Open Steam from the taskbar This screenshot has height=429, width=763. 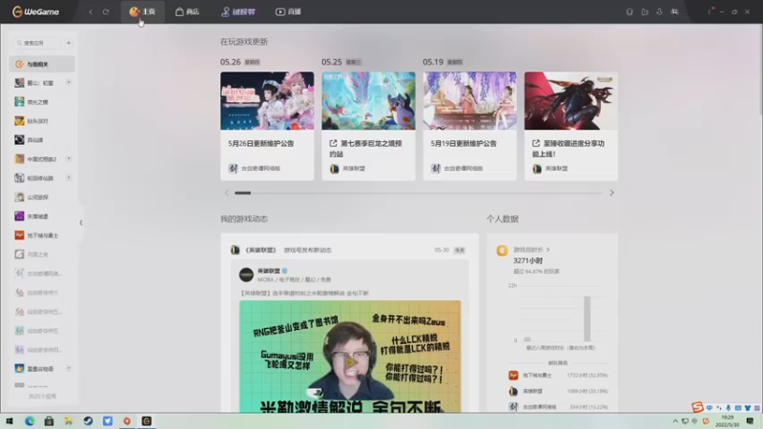pos(88,420)
